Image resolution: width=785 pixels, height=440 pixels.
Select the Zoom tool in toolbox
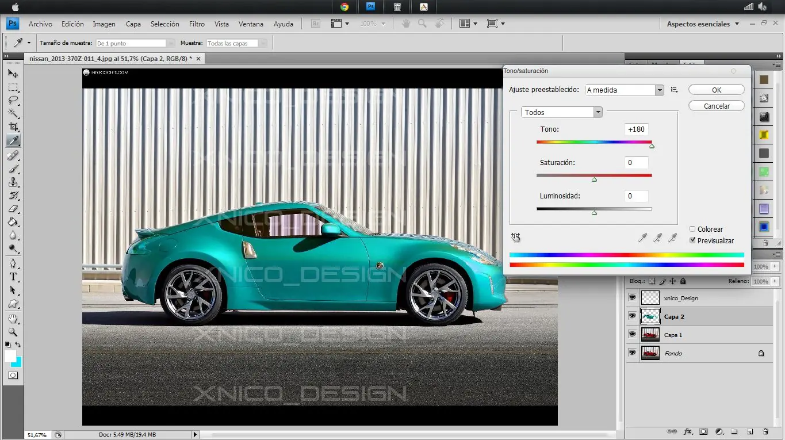[x=13, y=332]
